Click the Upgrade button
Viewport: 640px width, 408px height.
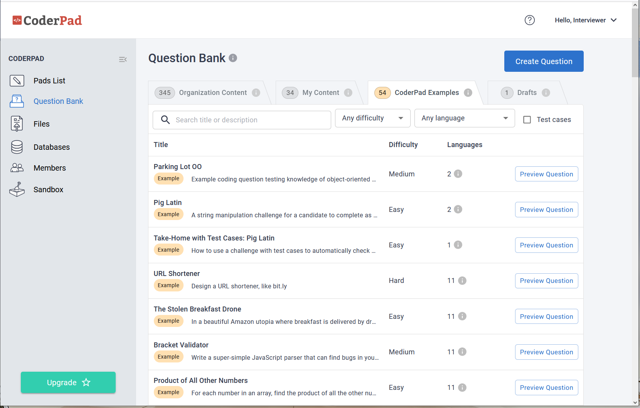(68, 383)
